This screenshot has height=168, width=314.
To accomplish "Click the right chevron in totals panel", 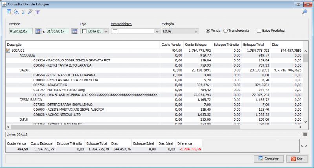I will click(x=306, y=146).
